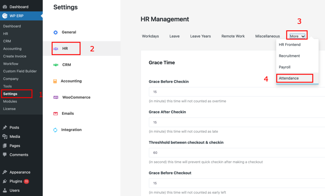Click the Plugins update count badge
325x196 pixels.
pos(26,181)
